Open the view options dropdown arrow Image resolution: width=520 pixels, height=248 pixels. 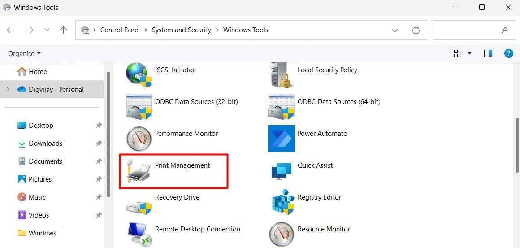[469, 54]
